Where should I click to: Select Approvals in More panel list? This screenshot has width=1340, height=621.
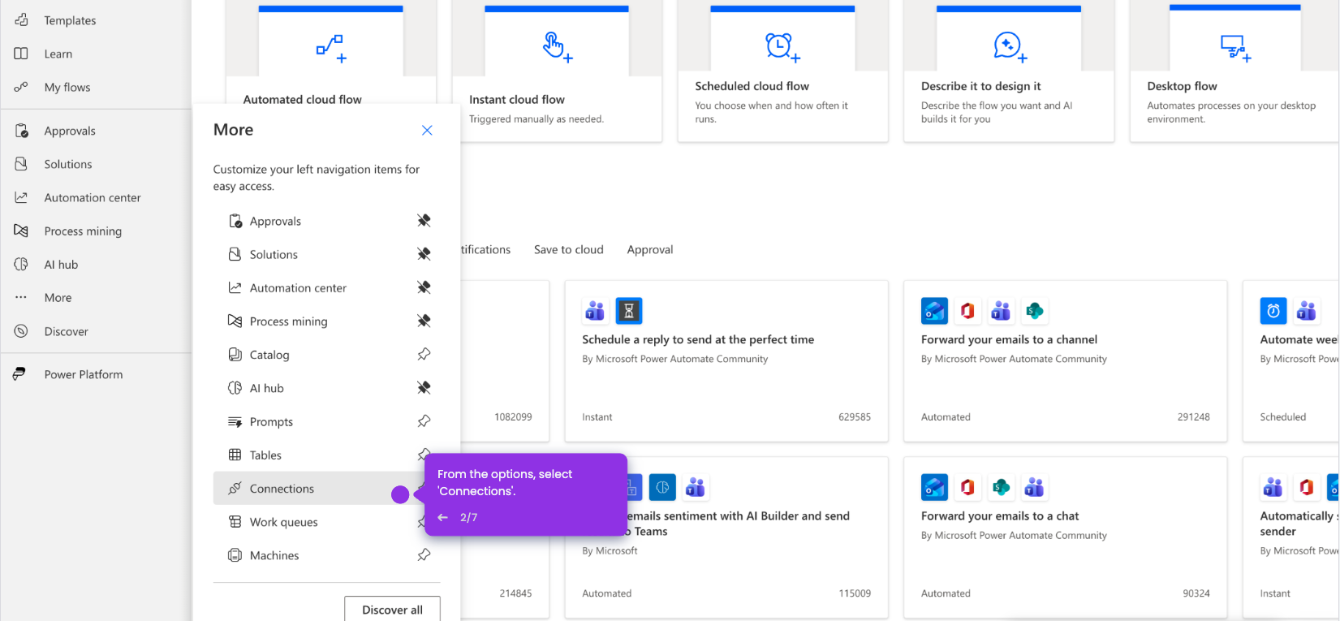click(326, 221)
